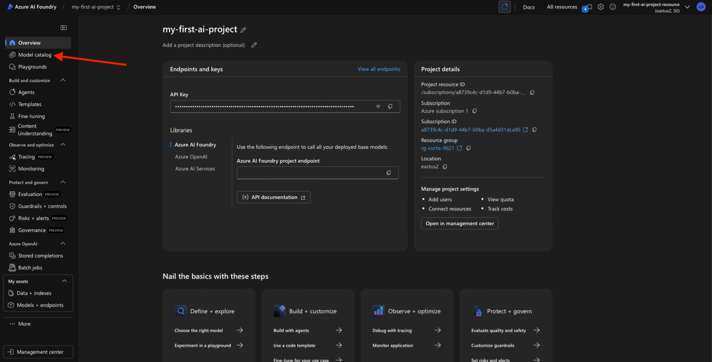Image resolution: width=712 pixels, height=362 pixels.
Task: Click Open in management center button
Action: (460, 223)
